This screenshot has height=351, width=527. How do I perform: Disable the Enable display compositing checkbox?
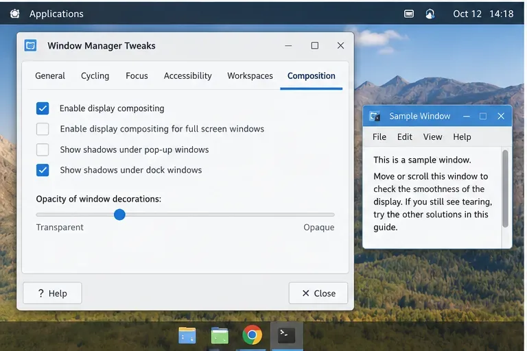coord(43,108)
